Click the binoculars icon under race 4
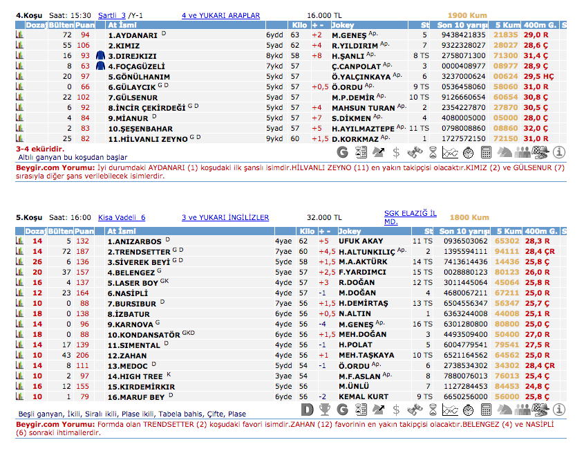The width and height of the screenshot is (584, 449). pyautogui.click(x=415, y=152)
